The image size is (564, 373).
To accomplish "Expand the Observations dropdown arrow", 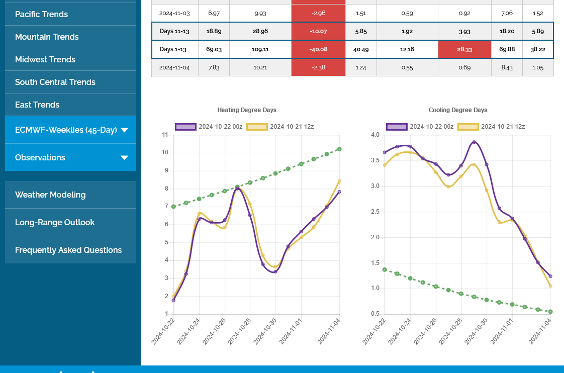I will pyautogui.click(x=124, y=158).
